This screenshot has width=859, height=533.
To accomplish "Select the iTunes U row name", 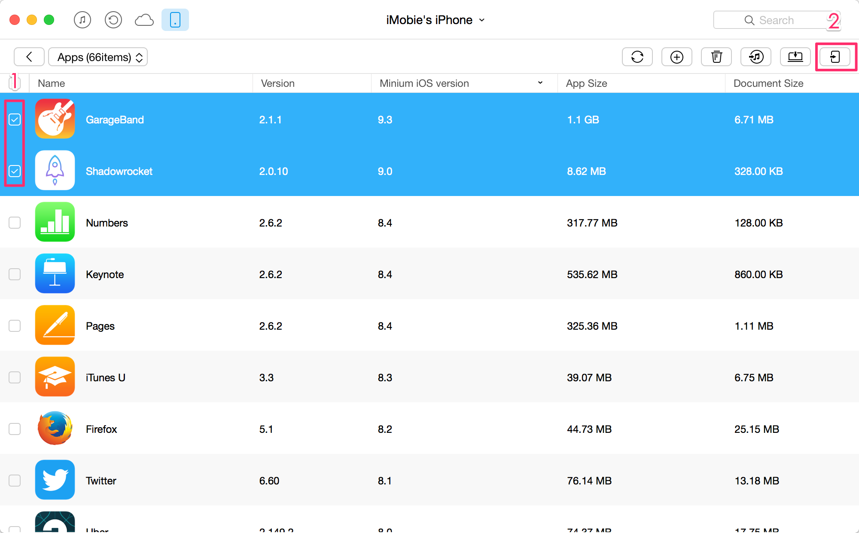I will point(106,377).
